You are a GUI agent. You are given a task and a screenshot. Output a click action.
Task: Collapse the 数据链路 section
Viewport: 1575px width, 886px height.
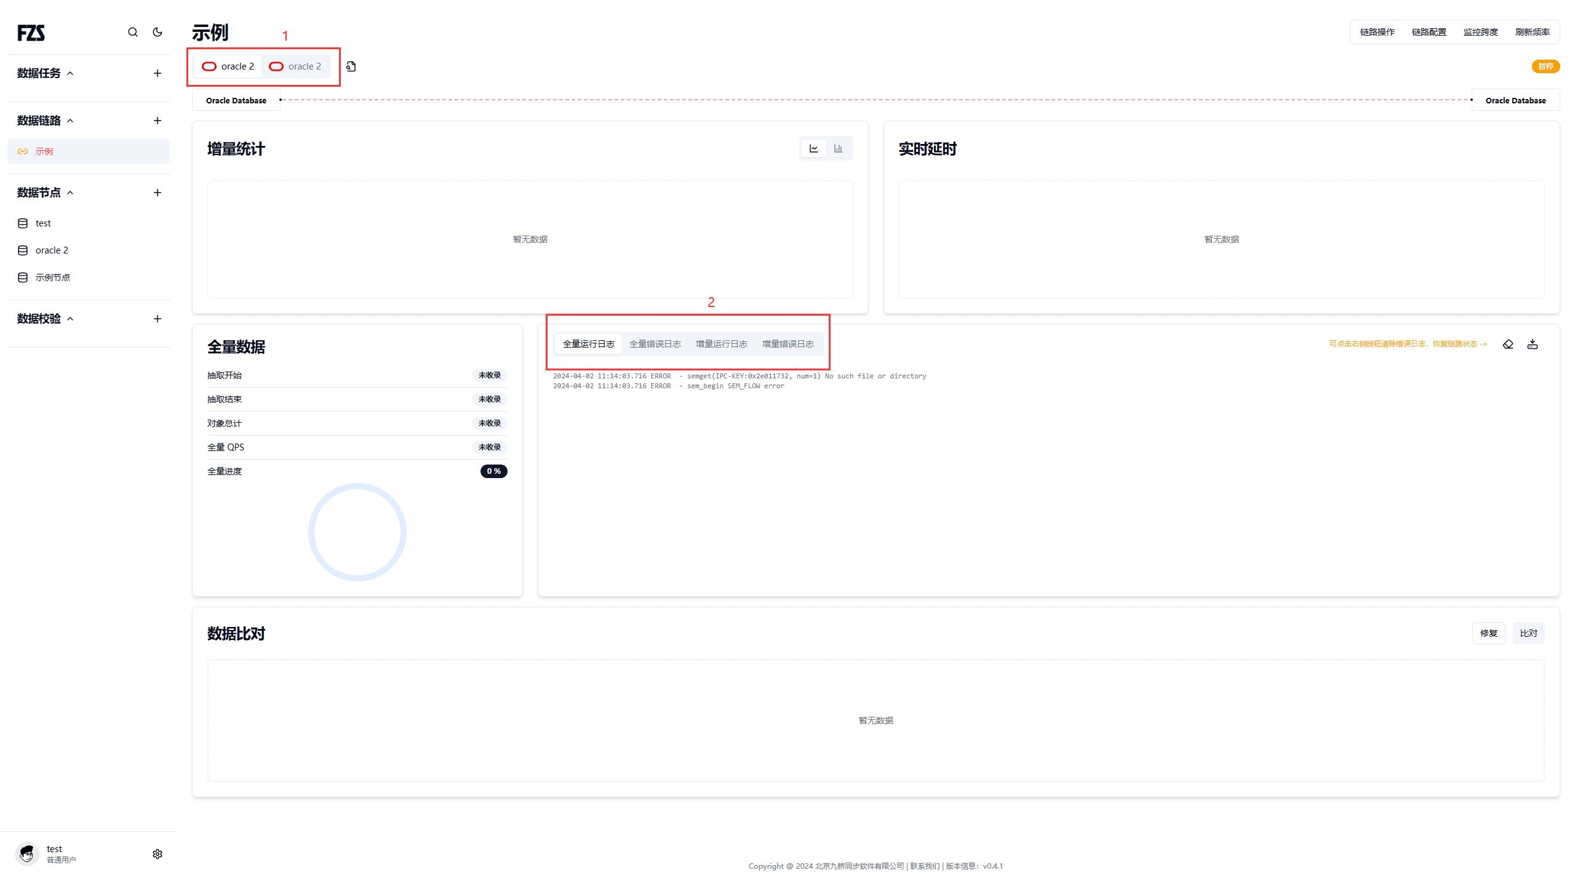tap(70, 121)
